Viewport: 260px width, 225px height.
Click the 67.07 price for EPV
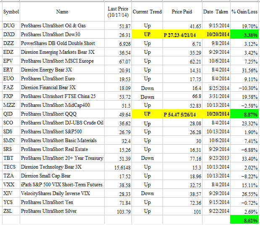(x=118, y=61)
